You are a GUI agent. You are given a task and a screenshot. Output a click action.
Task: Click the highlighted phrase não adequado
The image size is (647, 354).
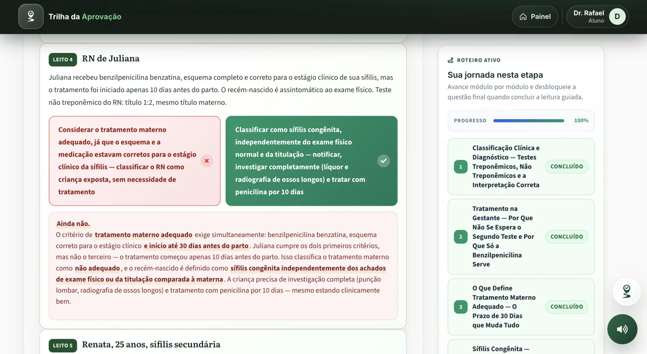[97, 268]
